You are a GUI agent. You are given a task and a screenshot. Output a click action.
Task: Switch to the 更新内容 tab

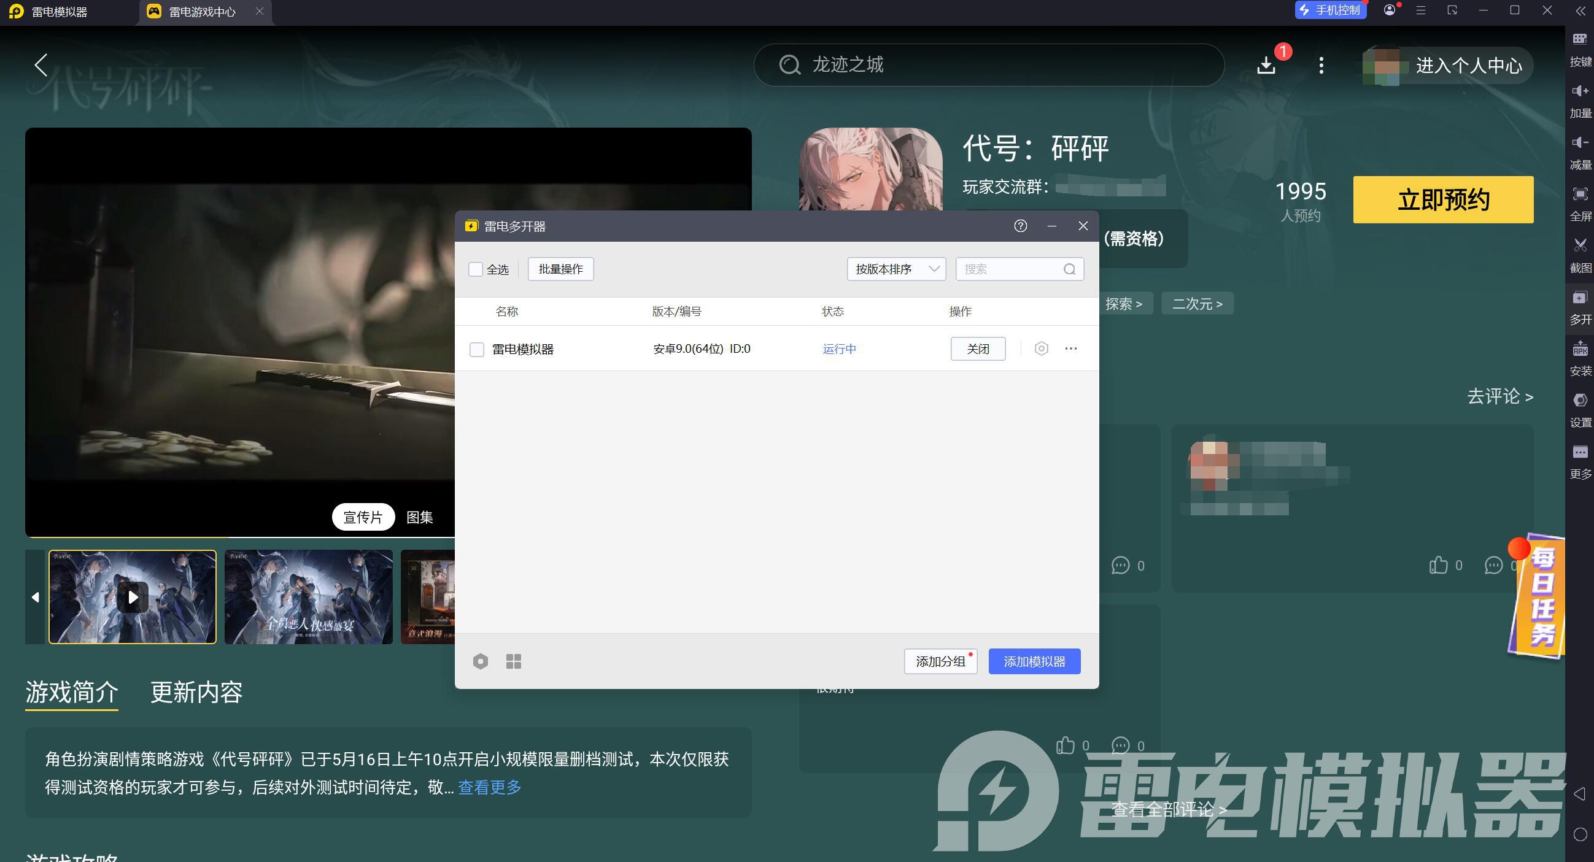[x=196, y=692]
